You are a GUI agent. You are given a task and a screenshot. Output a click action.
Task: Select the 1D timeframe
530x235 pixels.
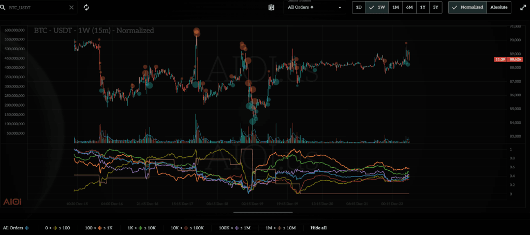(358, 7)
